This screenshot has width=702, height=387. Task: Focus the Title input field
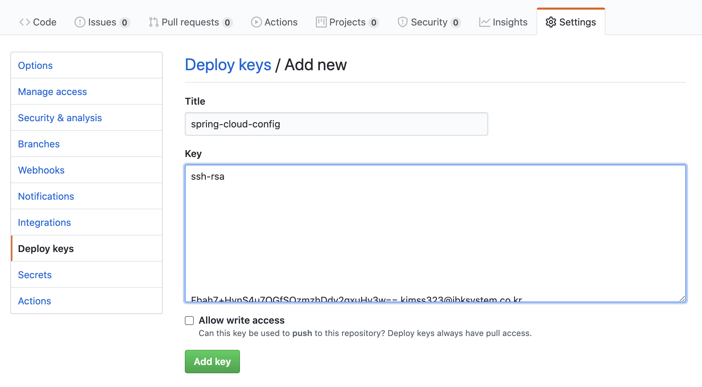pyautogui.click(x=336, y=124)
